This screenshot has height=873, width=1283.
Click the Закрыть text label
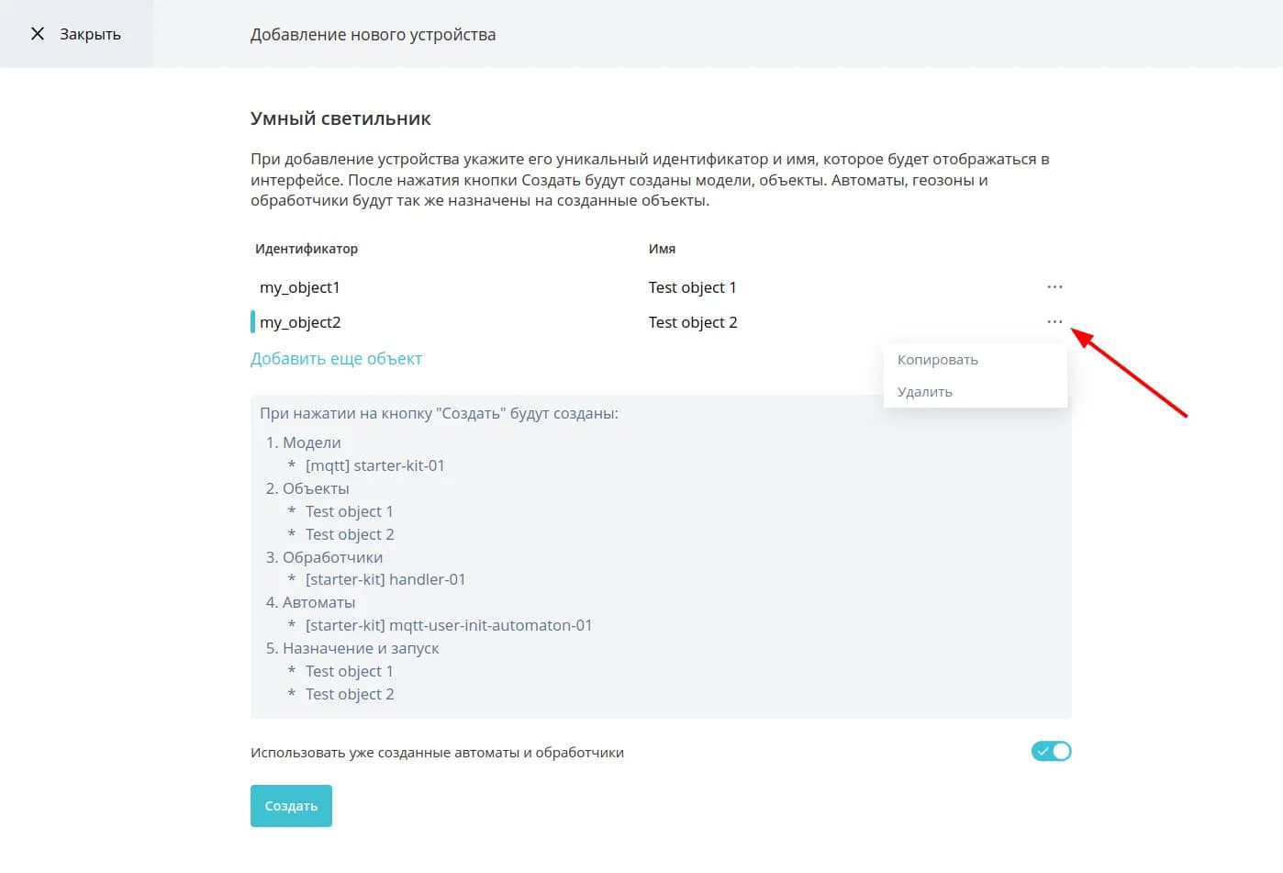click(x=90, y=34)
